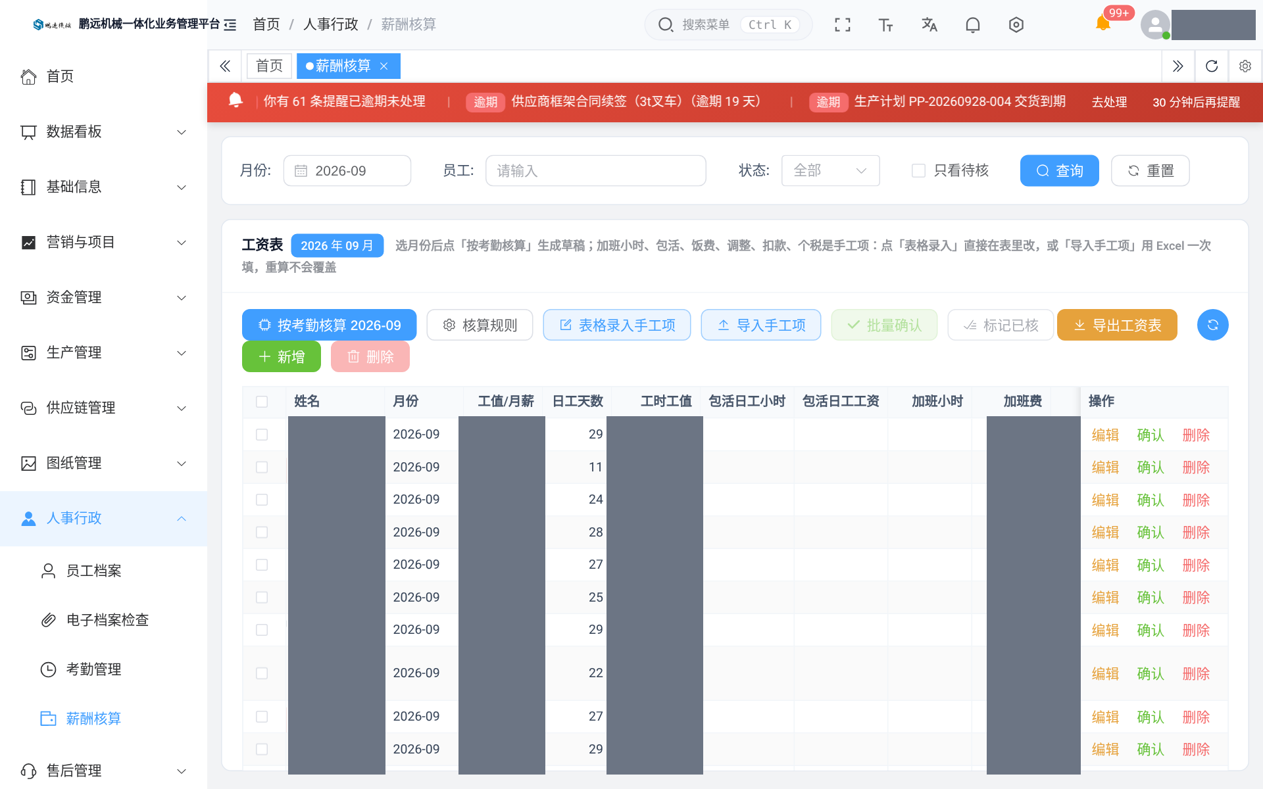Close the 薪酬核算 tab with X

coord(384,66)
